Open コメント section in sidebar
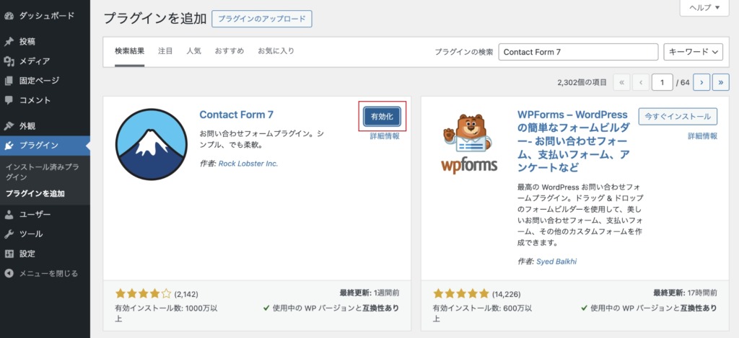 click(35, 100)
